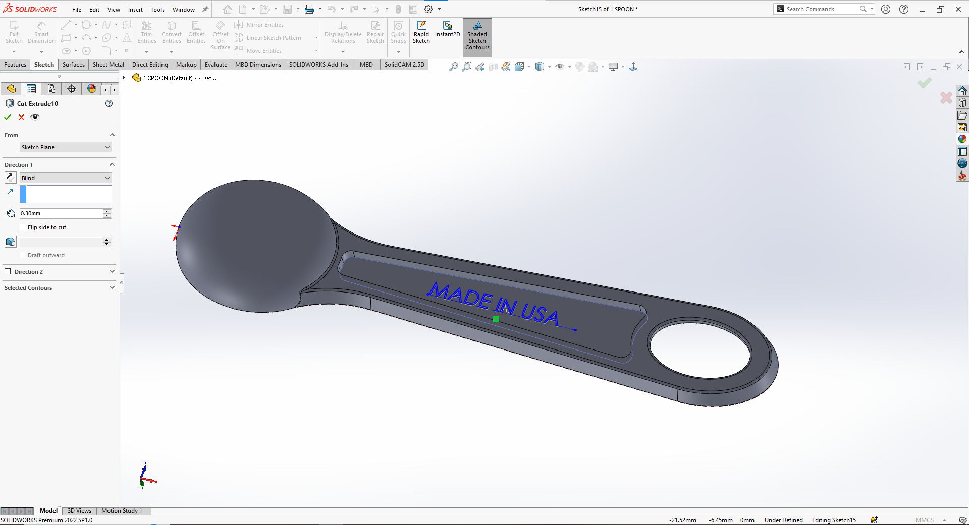
Task: Collapse the Direction 1 section
Action: 112,164
